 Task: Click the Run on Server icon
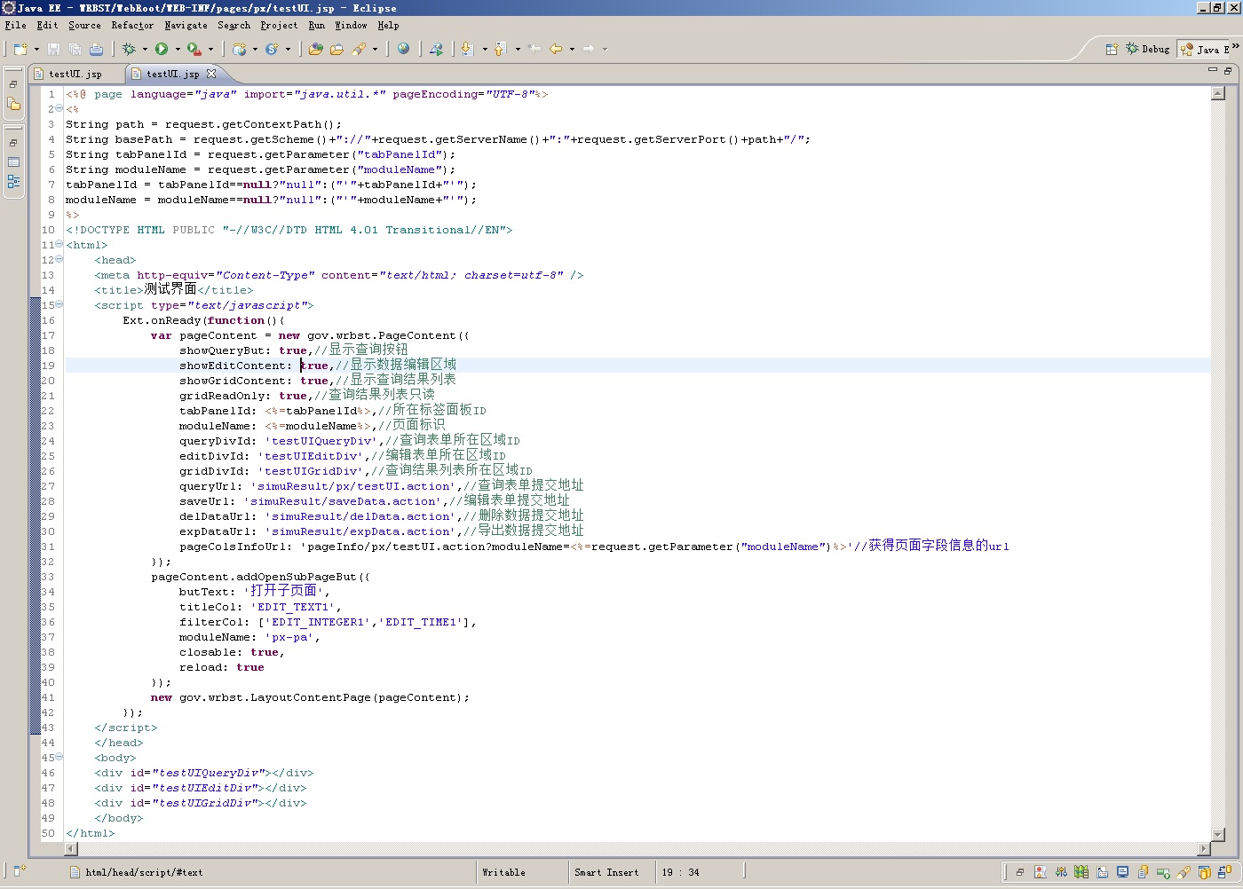(x=436, y=49)
